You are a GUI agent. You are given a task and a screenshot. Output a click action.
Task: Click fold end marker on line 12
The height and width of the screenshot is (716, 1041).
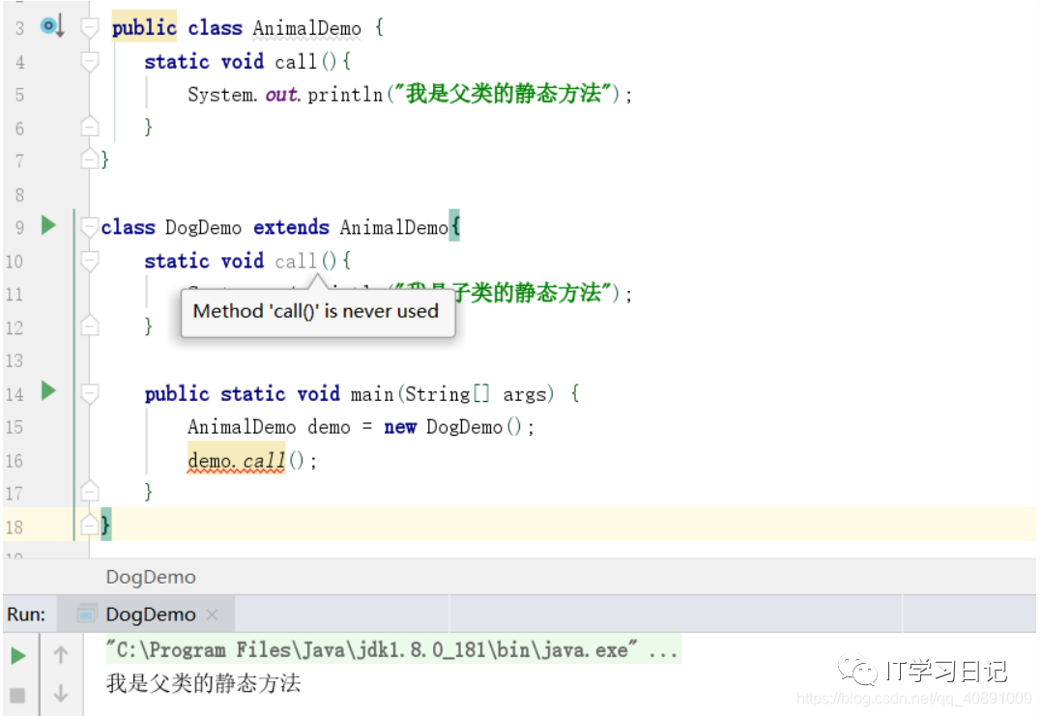(x=90, y=326)
